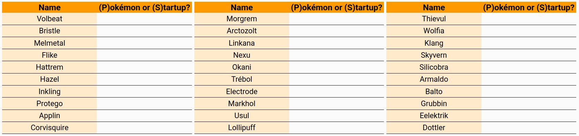Select the Eelektrik name cell
This screenshot has height=136, width=579.
click(x=434, y=116)
